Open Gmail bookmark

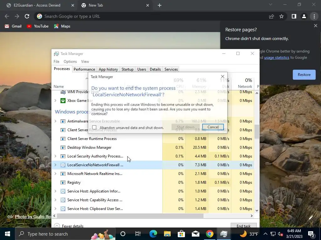click(13, 26)
